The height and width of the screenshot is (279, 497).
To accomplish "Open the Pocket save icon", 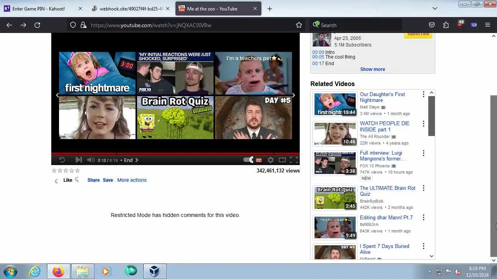I will (432, 25).
